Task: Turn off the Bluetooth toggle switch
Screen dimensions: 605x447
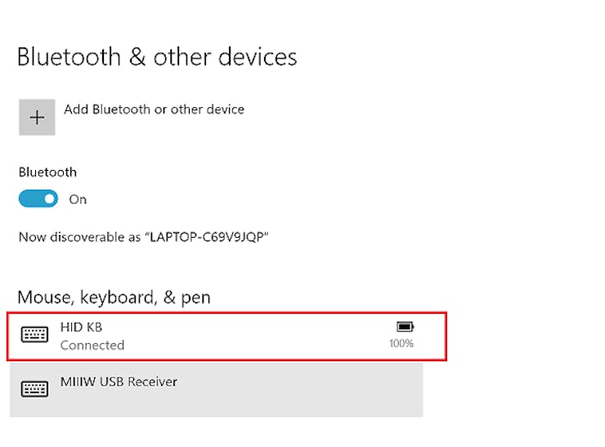Action: pyautogui.click(x=38, y=199)
